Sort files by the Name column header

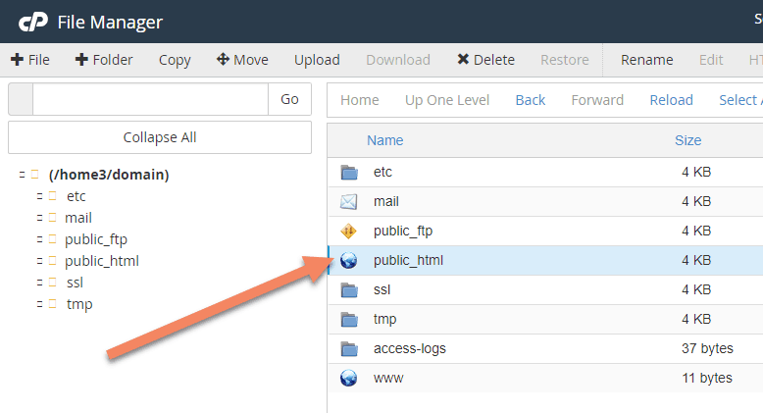coord(384,140)
